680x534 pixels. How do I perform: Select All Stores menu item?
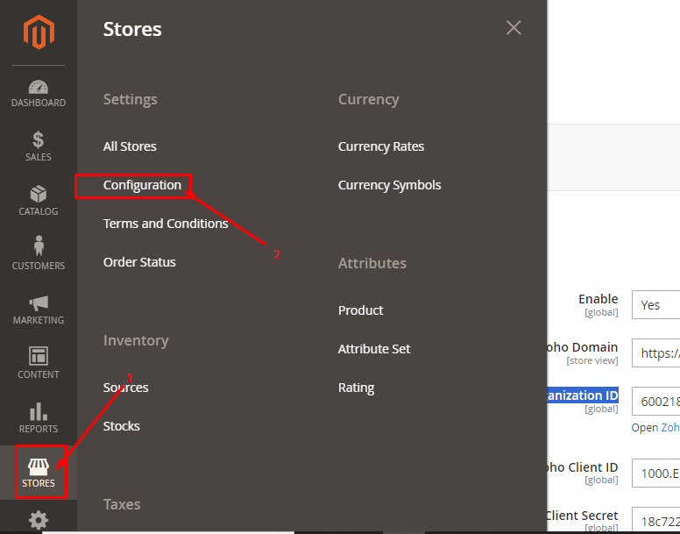click(x=130, y=146)
